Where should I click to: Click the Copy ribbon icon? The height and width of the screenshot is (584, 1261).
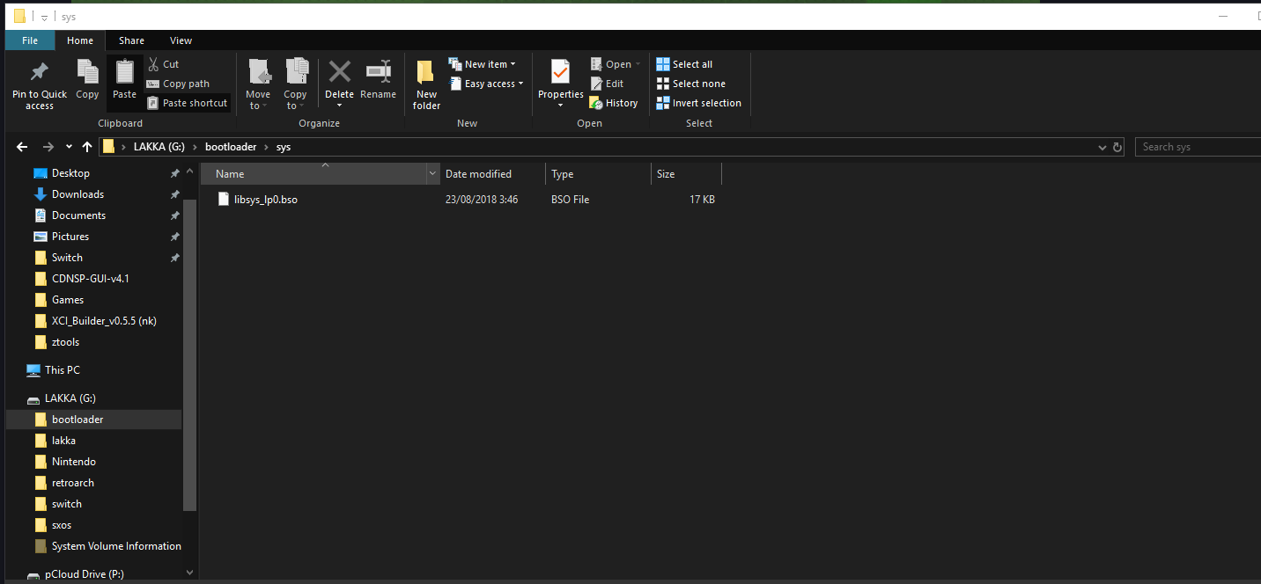[x=87, y=72]
